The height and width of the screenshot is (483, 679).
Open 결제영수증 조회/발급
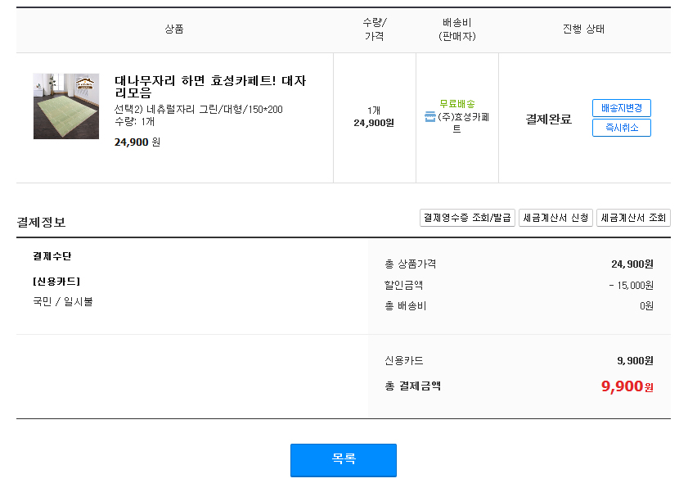point(467,218)
